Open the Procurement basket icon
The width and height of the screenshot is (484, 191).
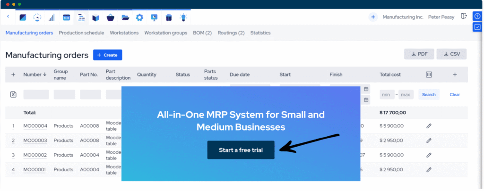coord(111,17)
